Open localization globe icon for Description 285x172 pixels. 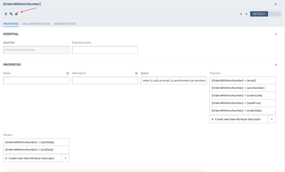(136, 73)
